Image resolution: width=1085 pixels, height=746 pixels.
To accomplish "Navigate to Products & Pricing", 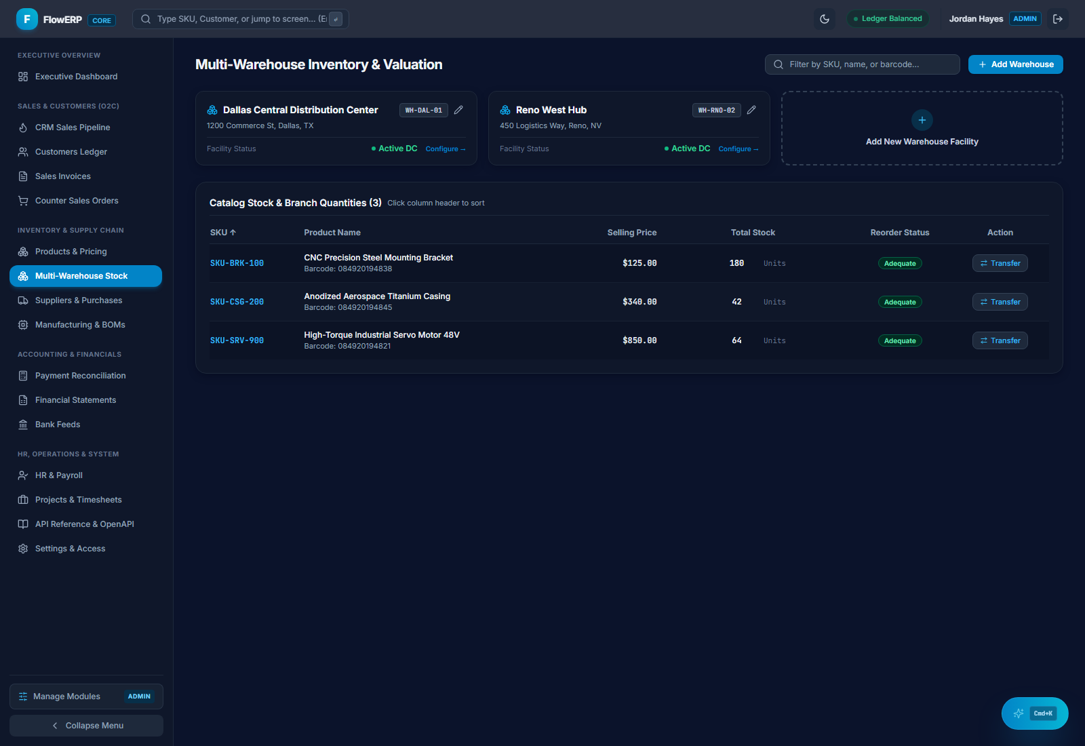I will point(86,252).
